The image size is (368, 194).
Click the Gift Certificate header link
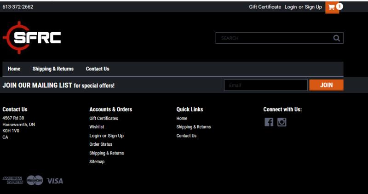coord(265,7)
